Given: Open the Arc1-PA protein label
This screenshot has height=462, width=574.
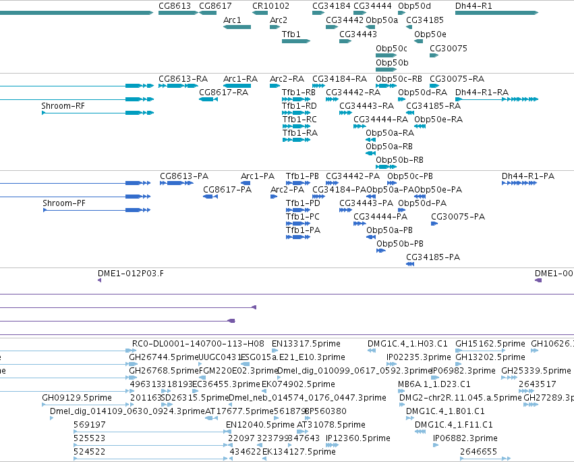Looking at the screenshot, I should (258, 176).
